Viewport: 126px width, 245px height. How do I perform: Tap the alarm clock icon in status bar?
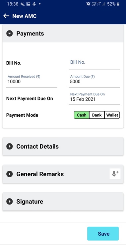(88, 4)
